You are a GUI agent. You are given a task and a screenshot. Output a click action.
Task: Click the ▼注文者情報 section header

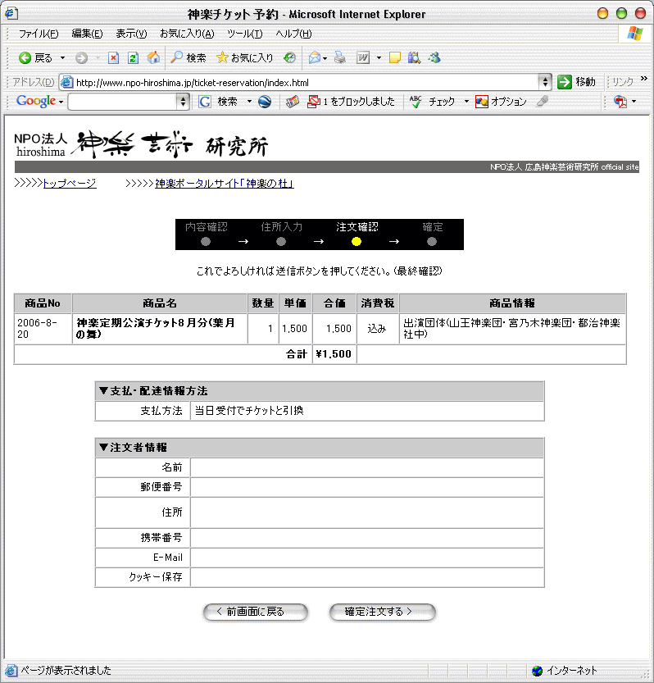point(319,448)
